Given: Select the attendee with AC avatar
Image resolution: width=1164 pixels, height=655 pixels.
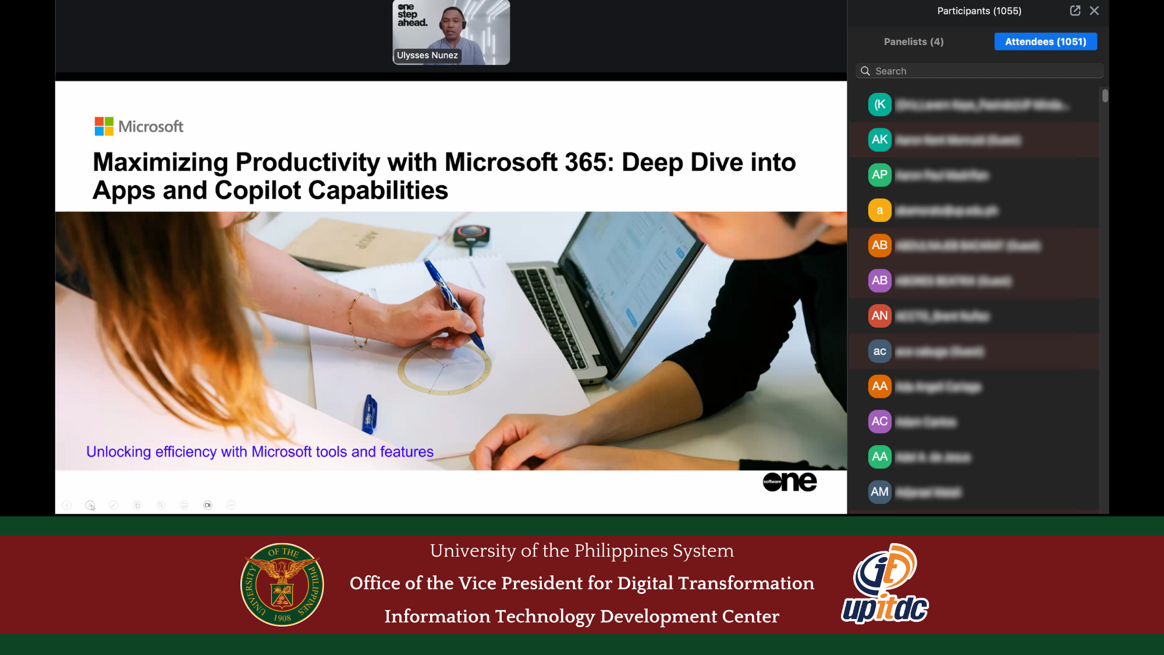Looking at the screenshot, I should pyautogui.click(x=974, y=422).
